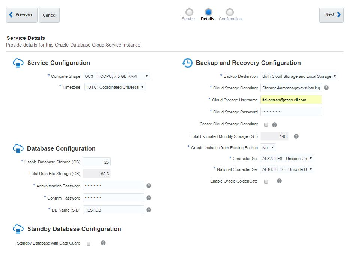Expand the Backup Destination dropdown
The image size is (355, 254).
[x=299, y=76]
